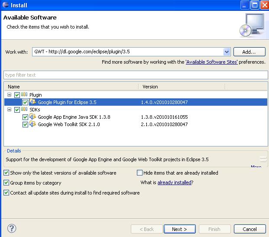Click the Cancel button

[x=250, y=229]
